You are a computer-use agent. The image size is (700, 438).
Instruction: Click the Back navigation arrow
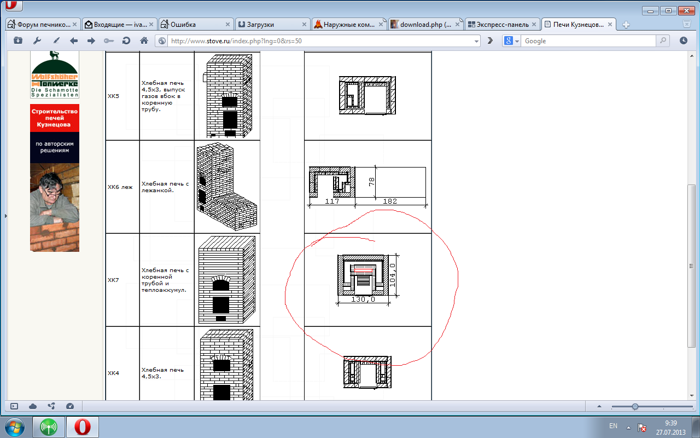(74, 41)
